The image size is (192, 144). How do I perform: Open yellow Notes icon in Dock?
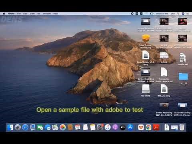(x=92, y=127)
